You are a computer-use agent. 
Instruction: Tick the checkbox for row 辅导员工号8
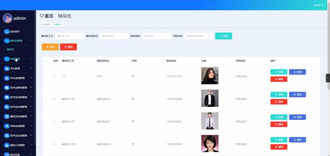[x=46, y=99]
